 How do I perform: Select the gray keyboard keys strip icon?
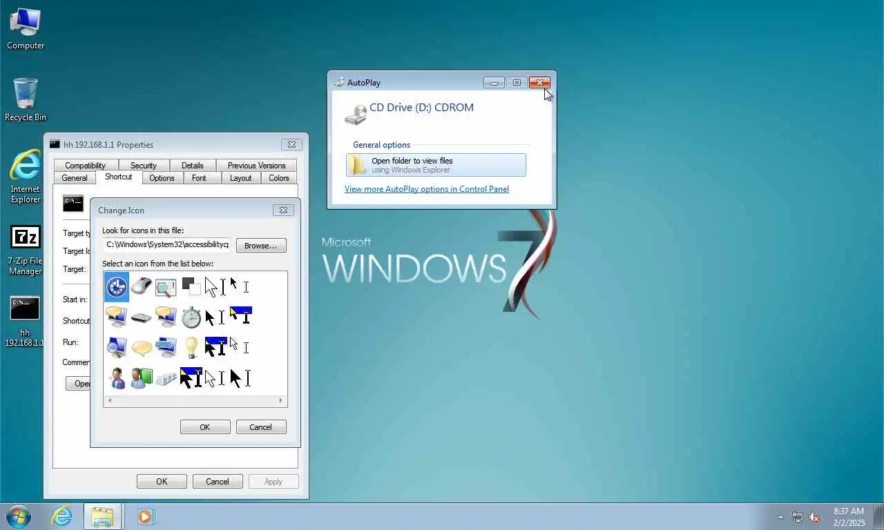click(x=166, y=379)
